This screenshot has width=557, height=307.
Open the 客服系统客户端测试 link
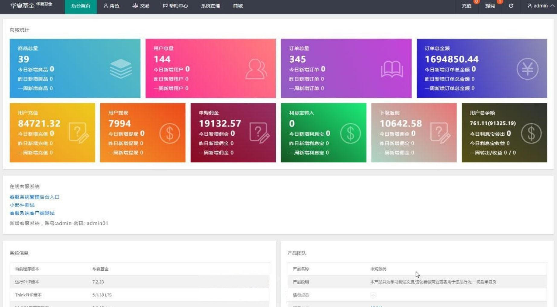[x=32, y=213]
